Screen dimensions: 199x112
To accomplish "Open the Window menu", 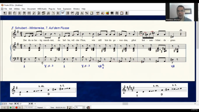I will pyautogui.click(x=76, y=9).
